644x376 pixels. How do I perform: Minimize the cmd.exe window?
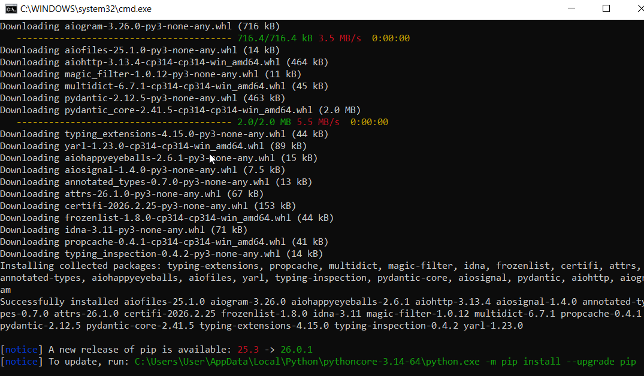[x=572, y=8]
